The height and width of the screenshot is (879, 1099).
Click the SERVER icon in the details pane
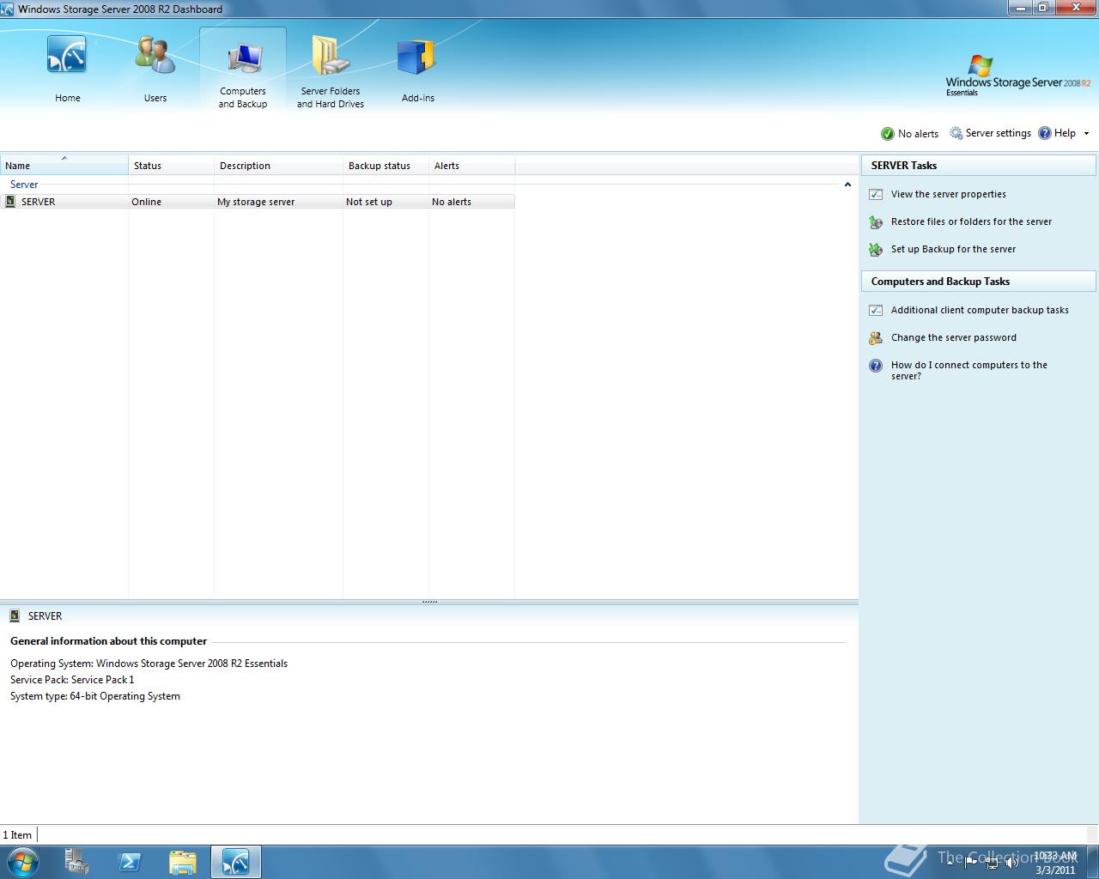tap(15, 616)
